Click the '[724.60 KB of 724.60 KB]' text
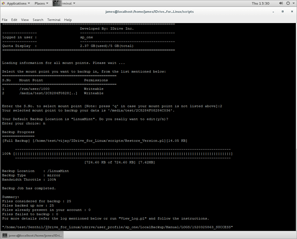 [x=110, y=162]
